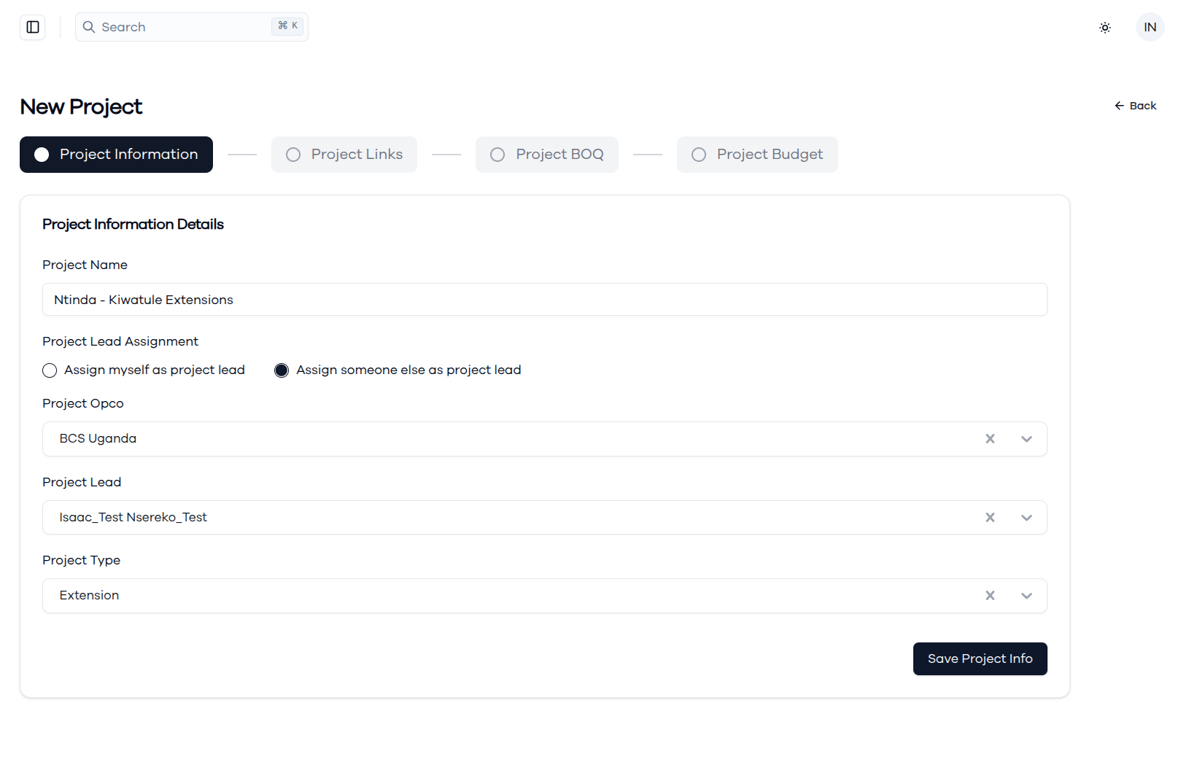Open the IN user avatar menu
The width and height of the screenshot is (1181, 781).
1150,27
